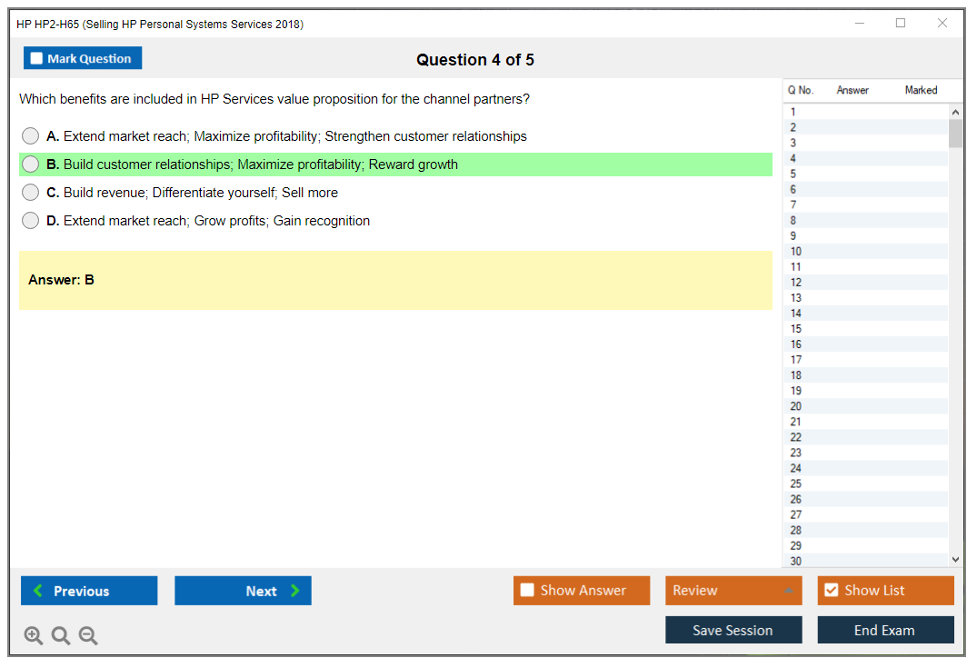Go to the Next question
Viewport: 977px width, 668px height.
point(243,591)
